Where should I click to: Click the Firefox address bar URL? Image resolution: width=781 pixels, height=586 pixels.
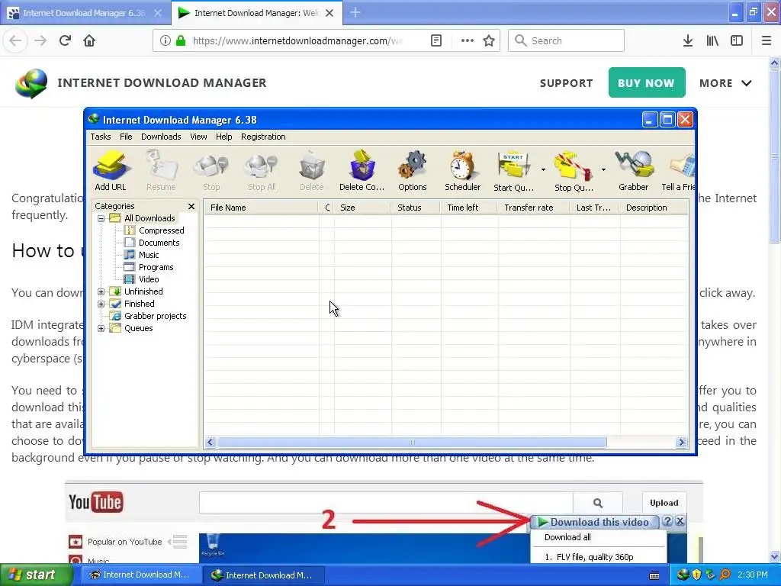[x=297, y=41]
